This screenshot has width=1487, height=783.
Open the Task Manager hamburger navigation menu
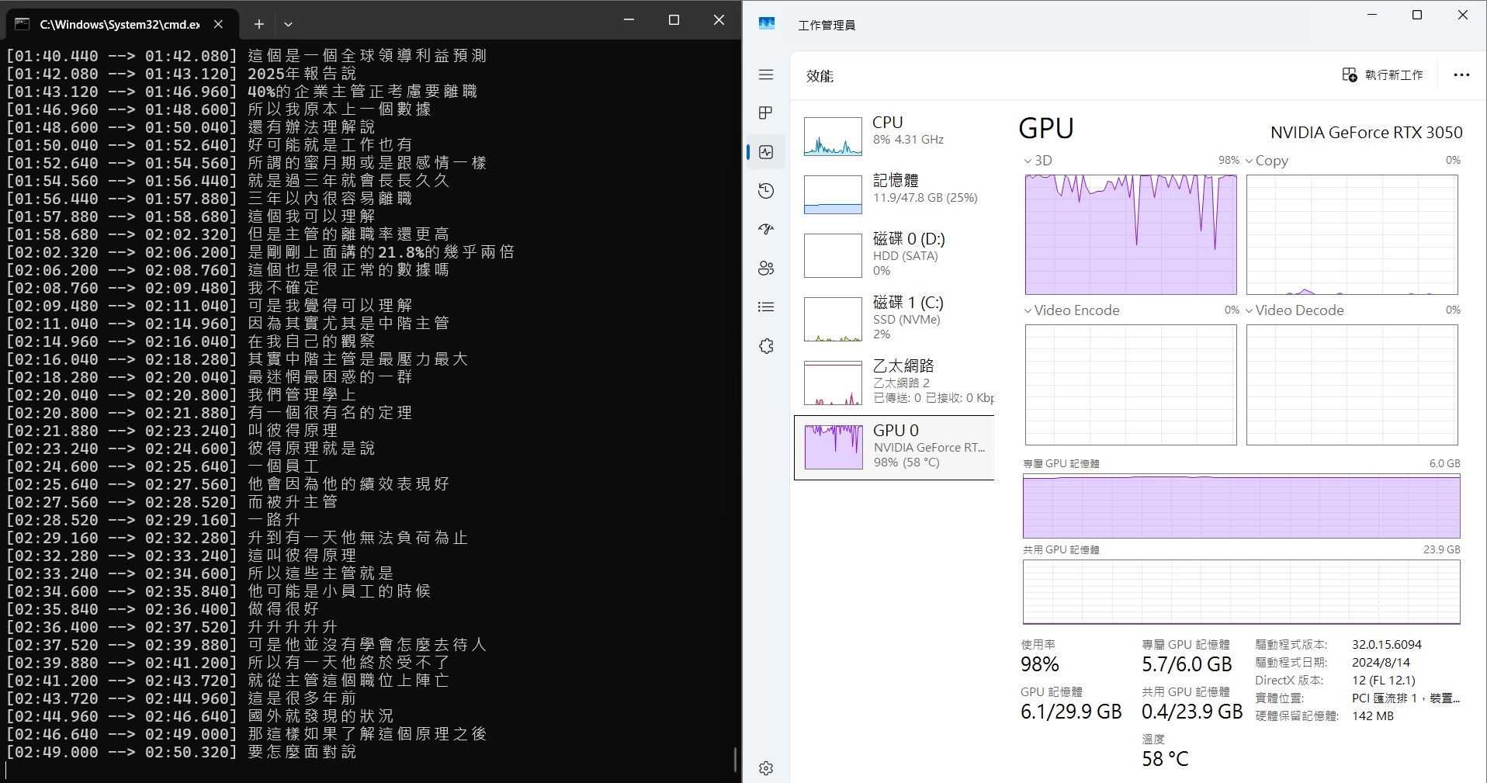[766, 74]
